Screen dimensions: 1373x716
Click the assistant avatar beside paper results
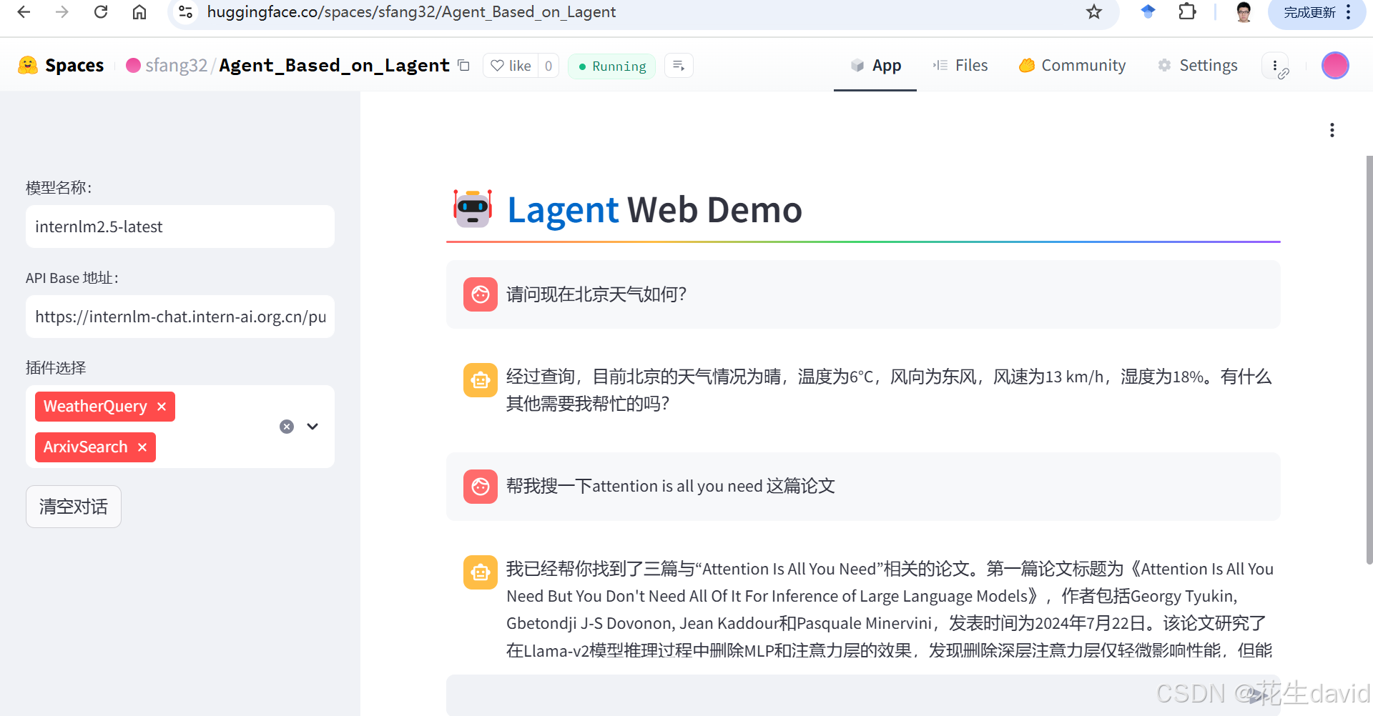point(481,572)
